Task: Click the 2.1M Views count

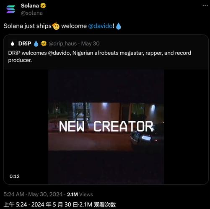Action: (x=80, y=194)
